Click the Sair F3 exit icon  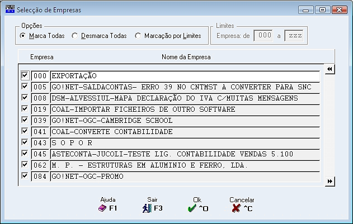147,208
